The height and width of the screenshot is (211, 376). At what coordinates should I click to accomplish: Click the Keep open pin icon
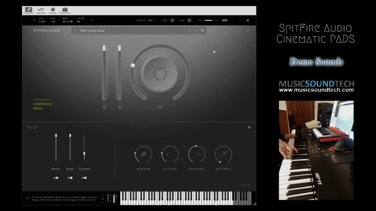28,10
